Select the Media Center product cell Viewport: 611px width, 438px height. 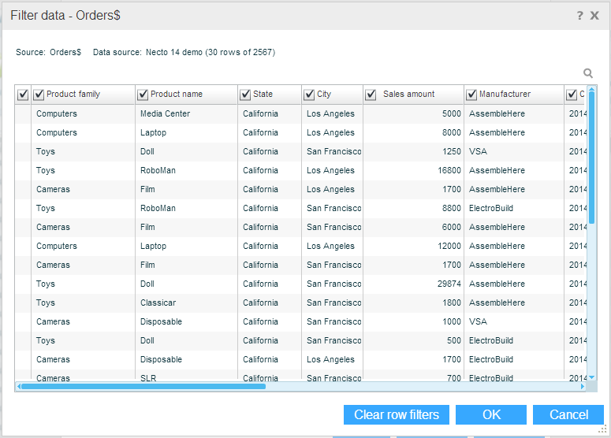pos(165,113)
